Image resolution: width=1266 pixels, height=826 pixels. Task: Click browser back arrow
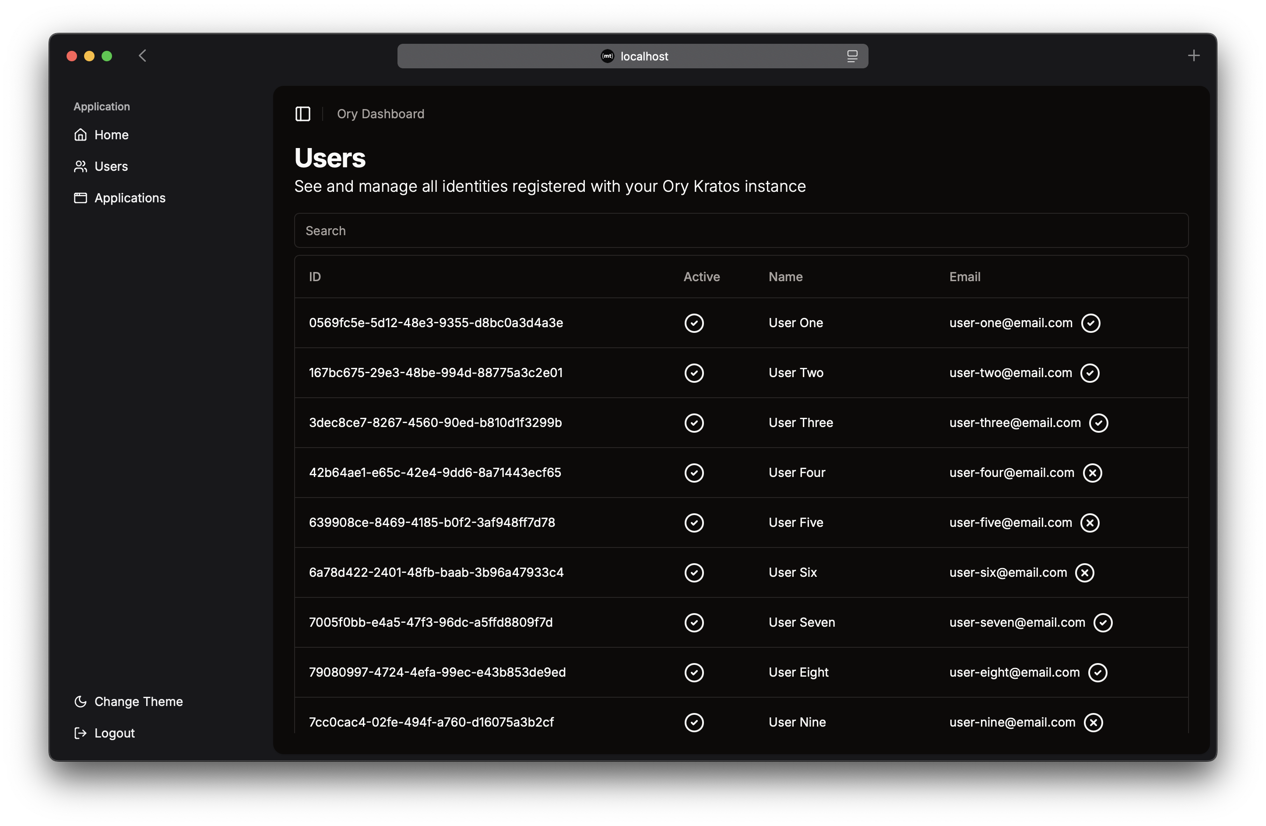point(143,56)
